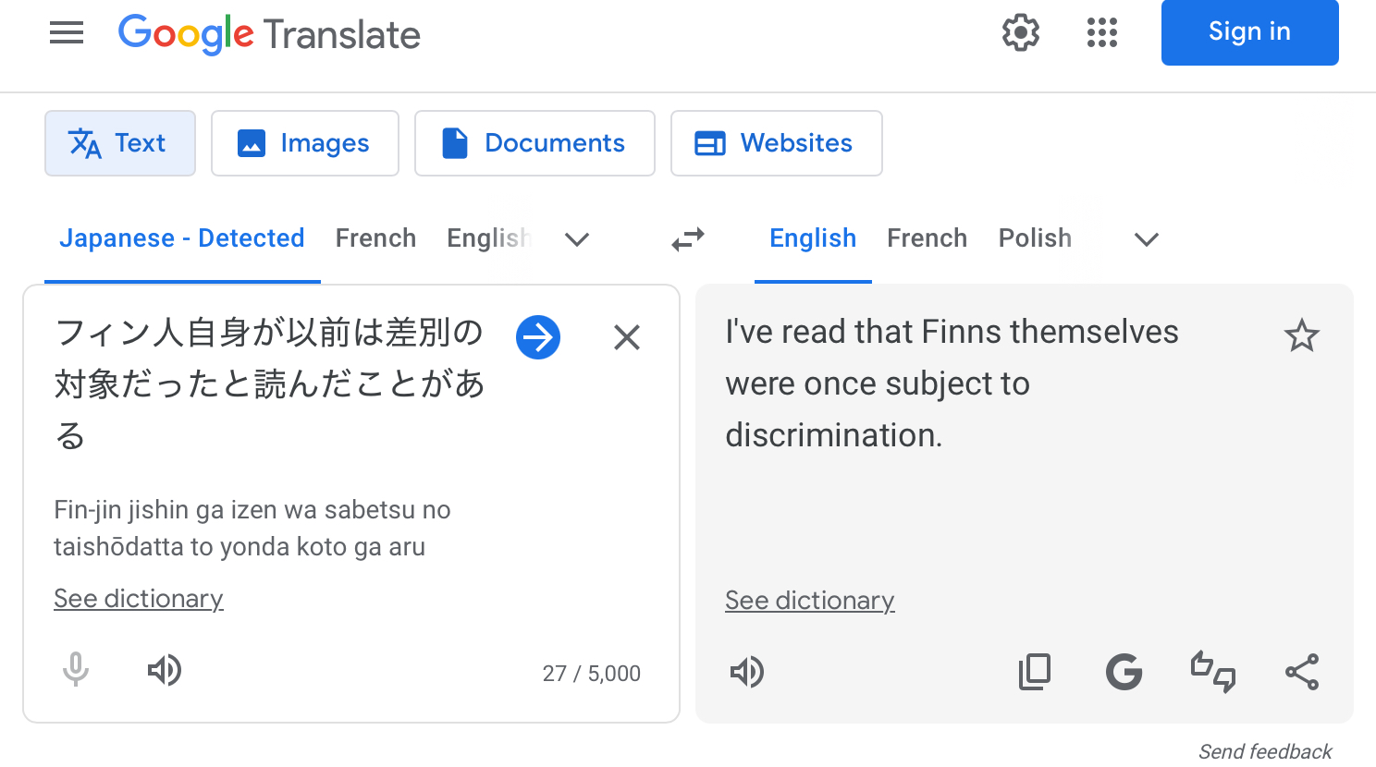Open the Google apps grid
This screenshot has width=1376, height=767.
(1102, 32)
